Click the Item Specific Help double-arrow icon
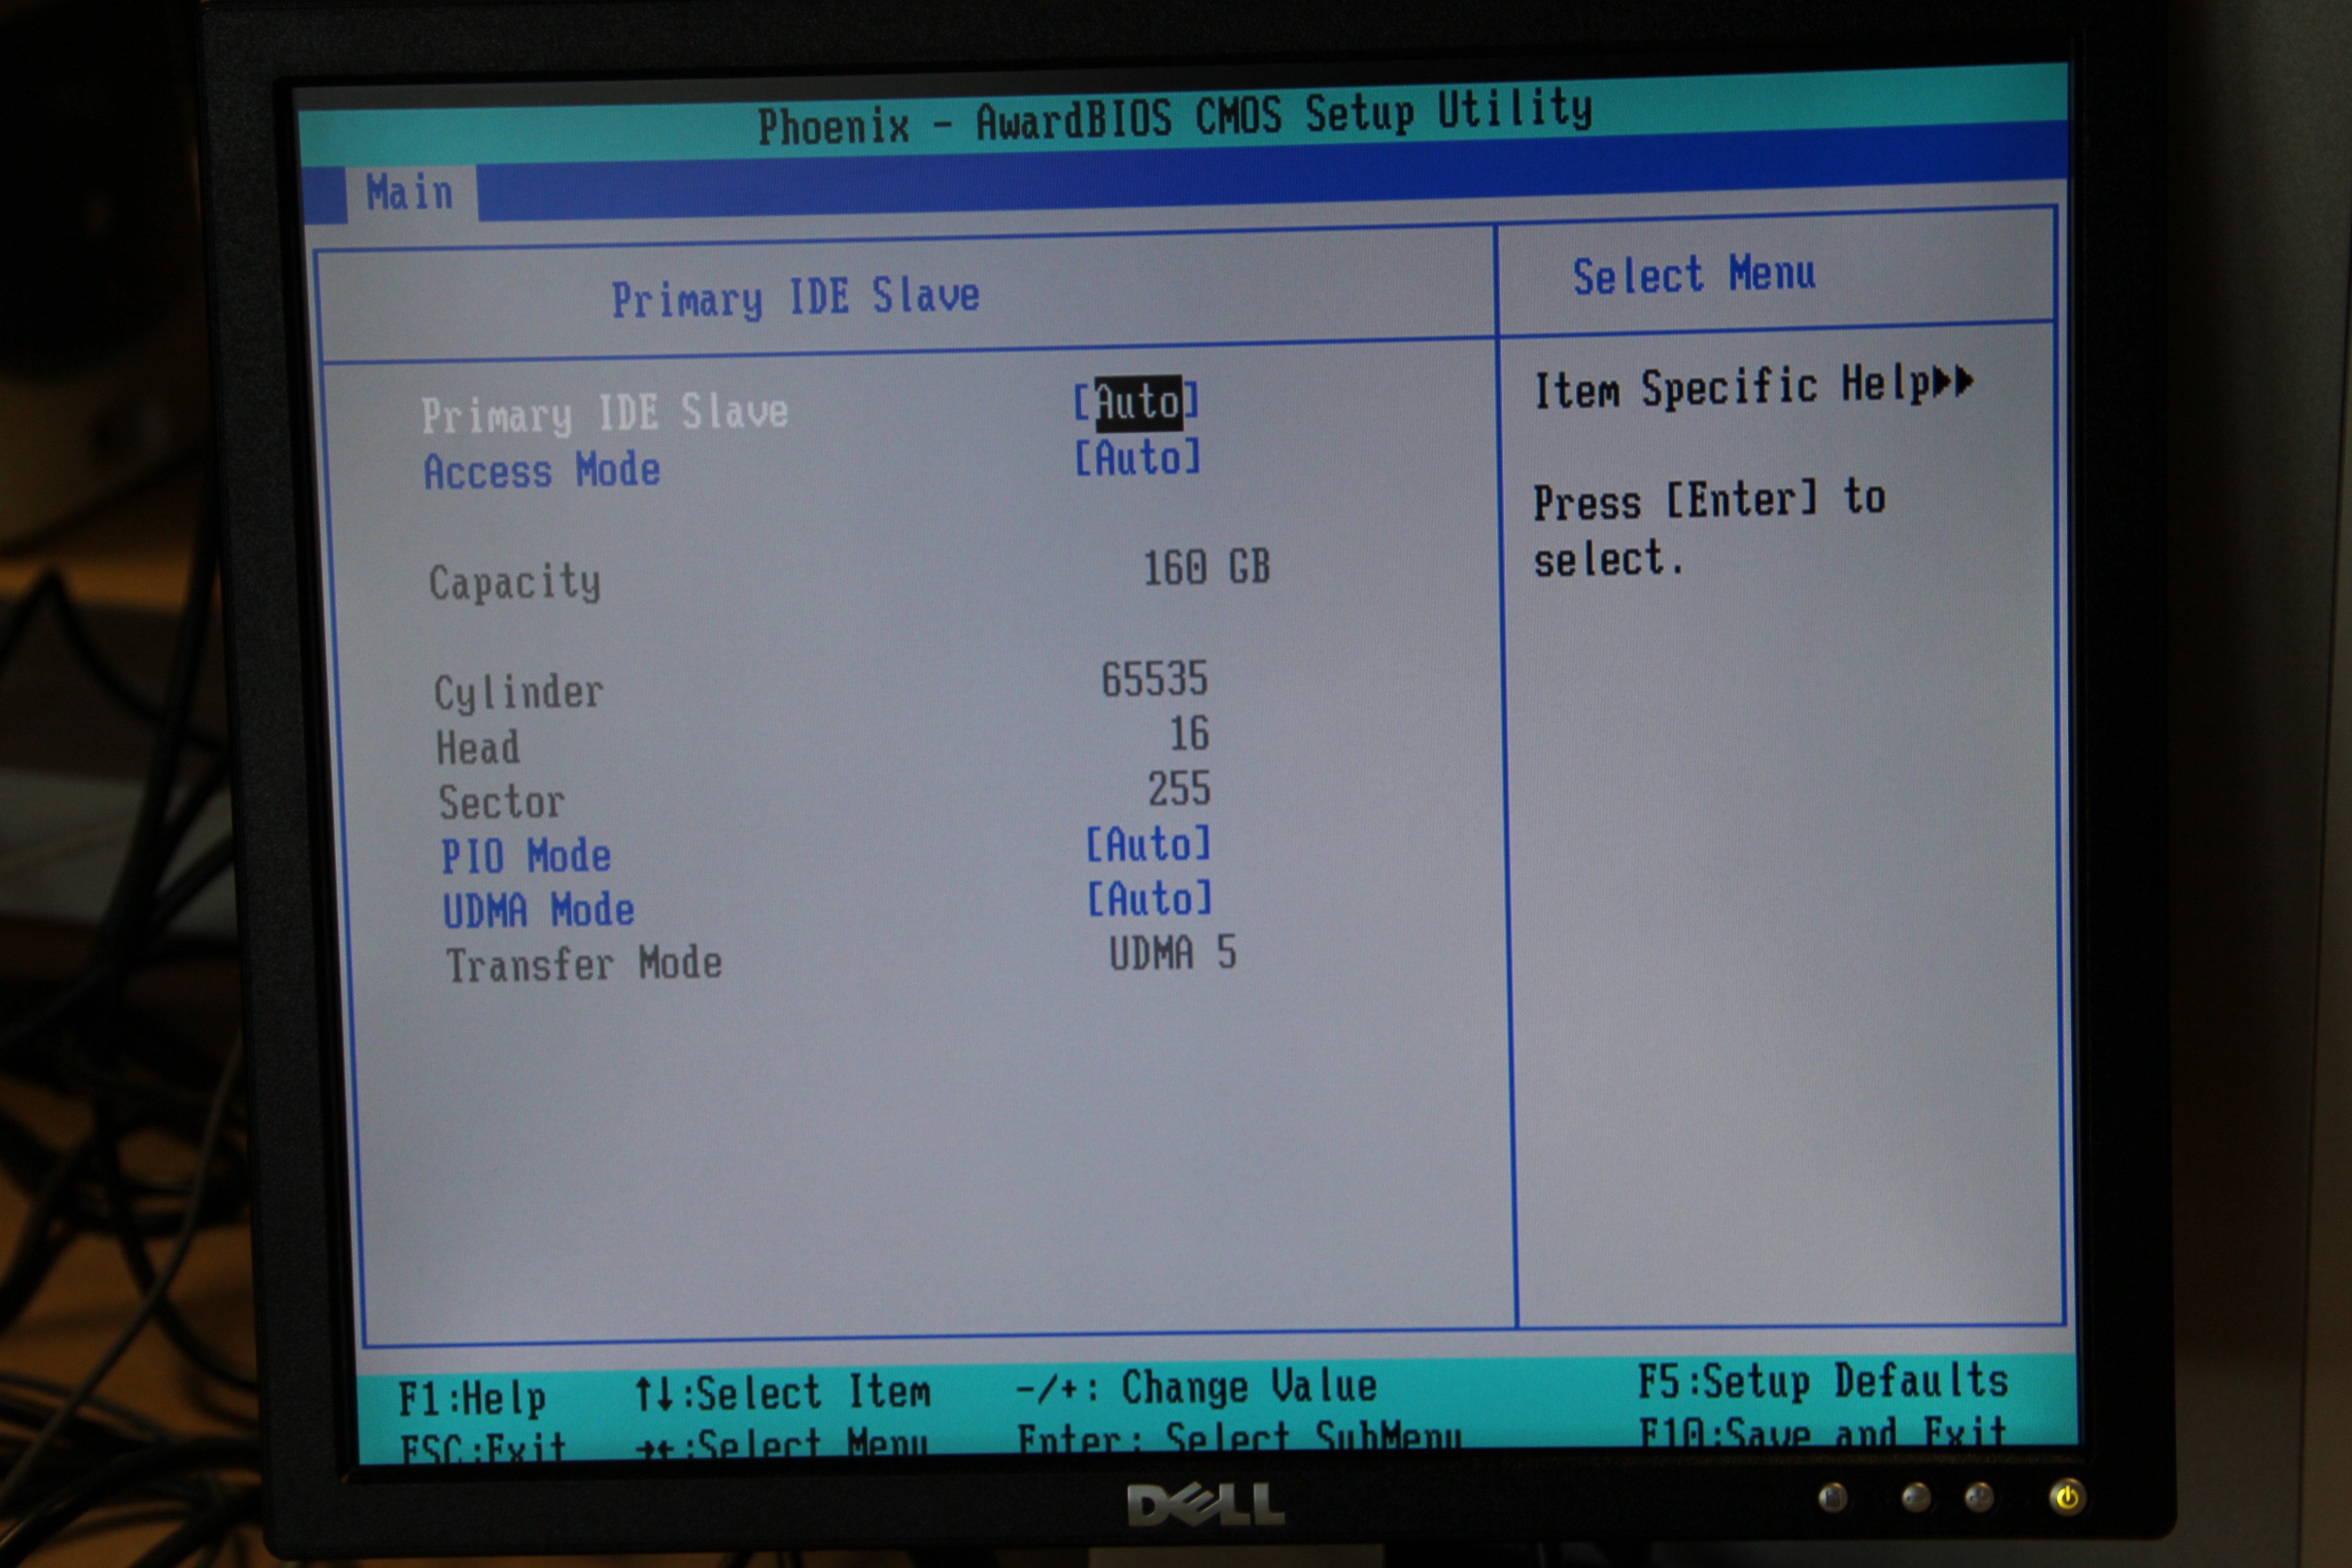This screenshot has height=1568, width=2352. tap(1953, 381)
